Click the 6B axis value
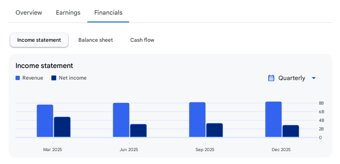340x164 pixels. click(x=321, y=112)
